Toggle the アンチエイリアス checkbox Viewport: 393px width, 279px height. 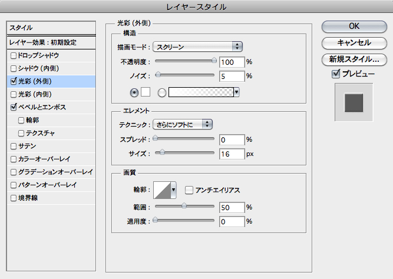[189, 190]
